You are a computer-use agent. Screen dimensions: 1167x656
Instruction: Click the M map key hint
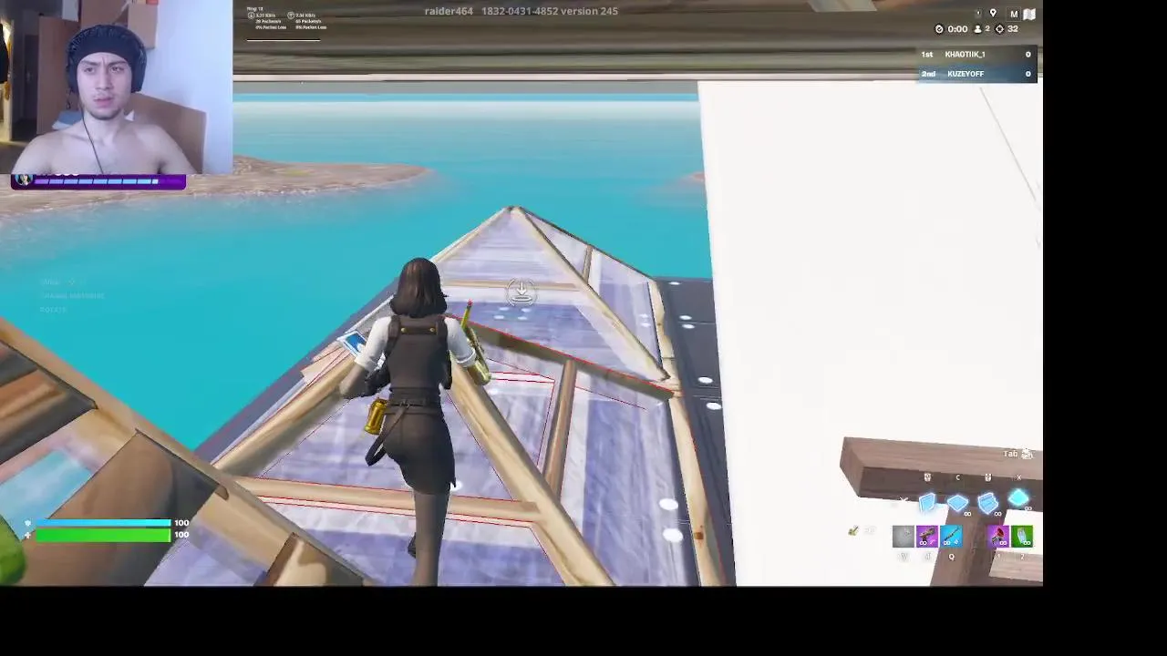pos(1014,14)
